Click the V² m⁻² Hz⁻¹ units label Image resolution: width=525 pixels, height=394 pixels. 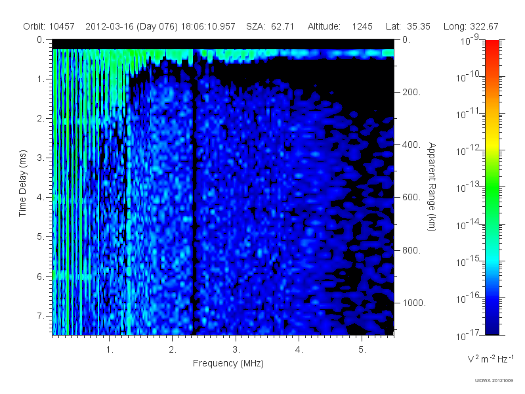[x=490, y=359]
